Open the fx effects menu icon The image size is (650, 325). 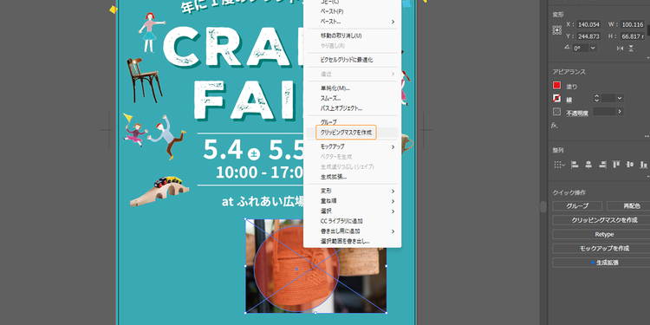[555, 125]
